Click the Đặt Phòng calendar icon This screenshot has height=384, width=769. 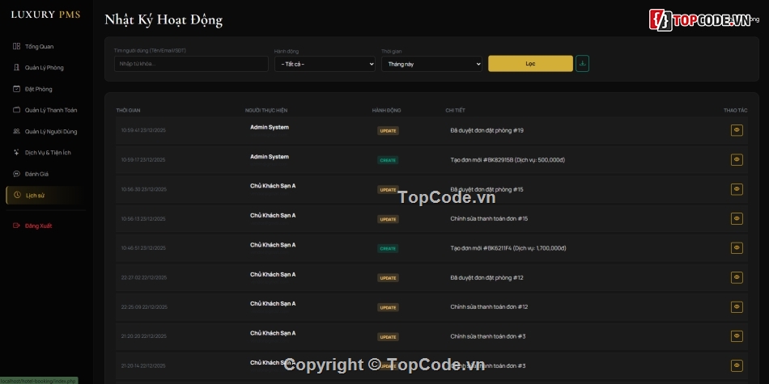click(x=17, y=89)
